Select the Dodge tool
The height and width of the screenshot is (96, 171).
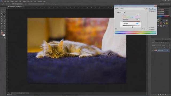click(x=5, y=23)
